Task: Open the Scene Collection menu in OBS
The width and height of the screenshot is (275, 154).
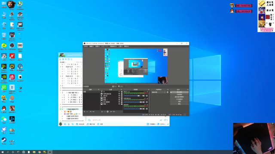Action: click(x=113, y=46)
